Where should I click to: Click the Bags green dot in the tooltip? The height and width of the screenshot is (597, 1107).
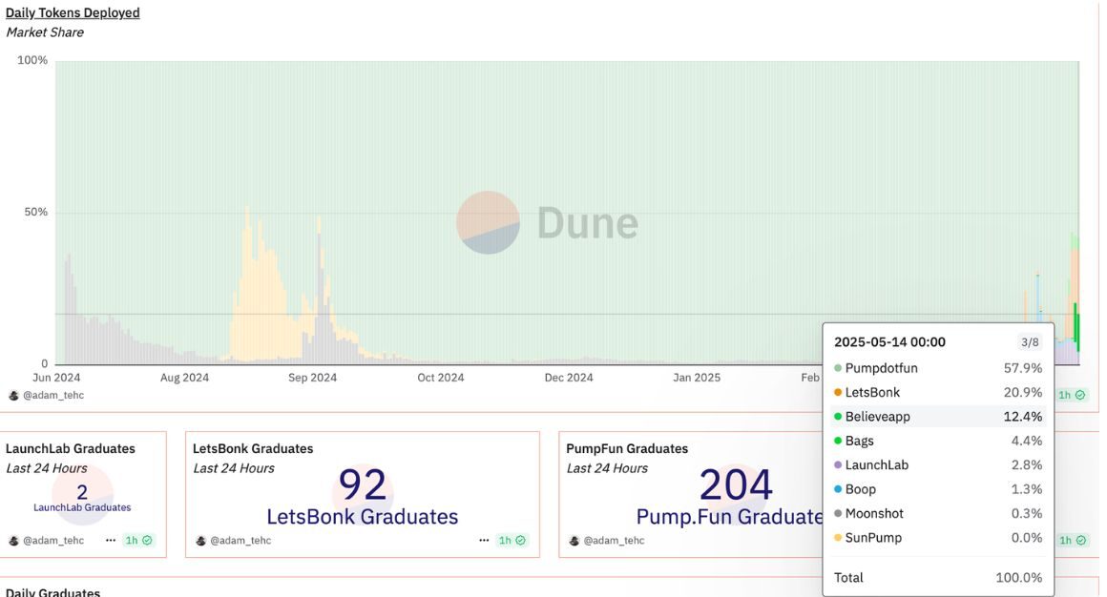[838, 441]
